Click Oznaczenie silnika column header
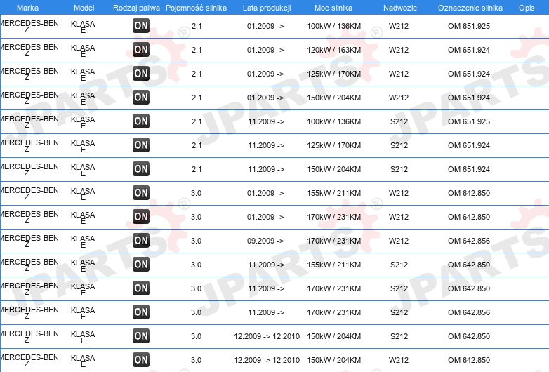The height and width of the screenshot is (372, 549). pyautogui.click(x=470, y=8)
